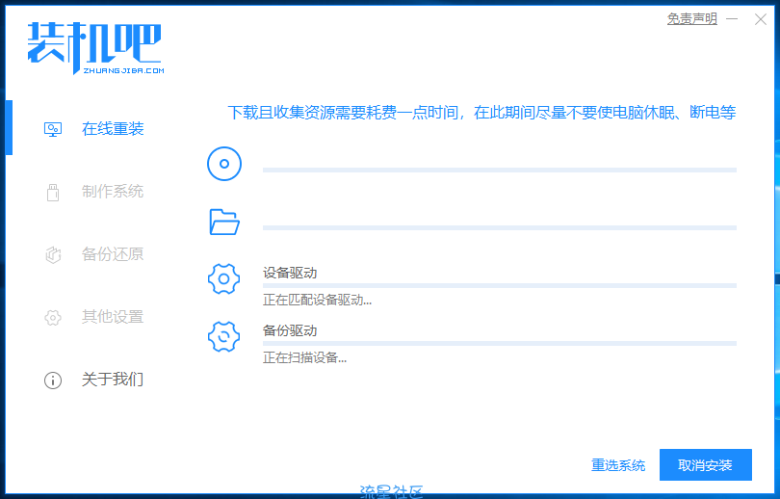Click the 备份驱动 refresh gear icon
780x499 pixels.
(223, 337)
